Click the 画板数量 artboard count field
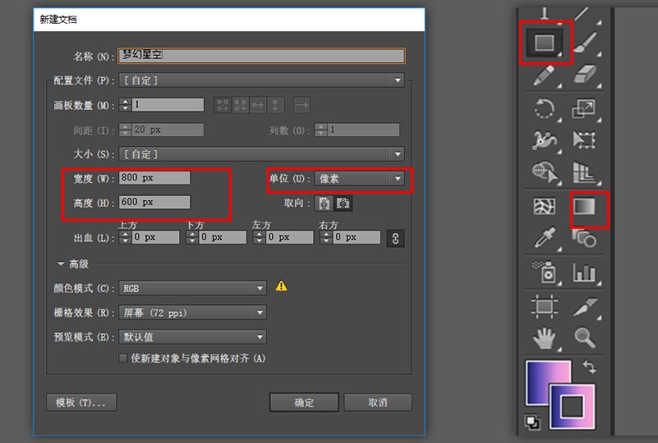658x443 pixels. [x=168, y=104]
